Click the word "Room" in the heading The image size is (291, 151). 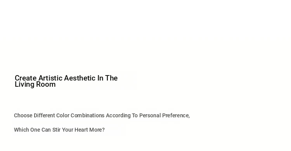click(x=46, y=84)
